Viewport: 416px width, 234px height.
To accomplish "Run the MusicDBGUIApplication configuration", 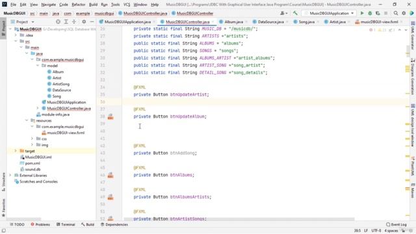I will pyautogui.click(x=362, y=13).
